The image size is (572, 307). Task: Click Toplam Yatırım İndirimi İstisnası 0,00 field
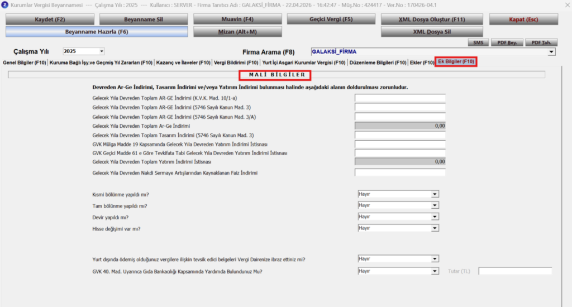pos(400,161)
